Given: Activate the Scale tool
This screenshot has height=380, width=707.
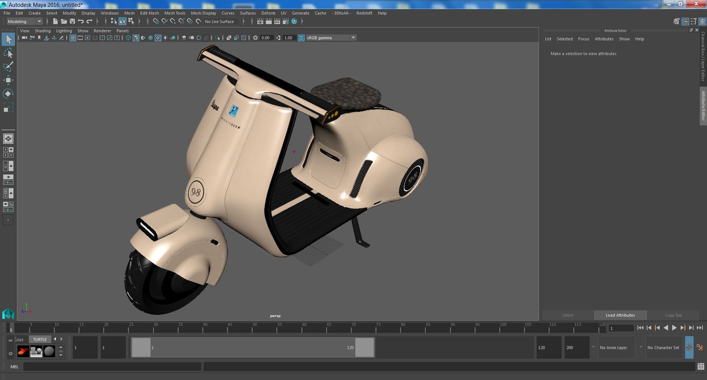Looking at the screenshot, I should coord(8,107).
